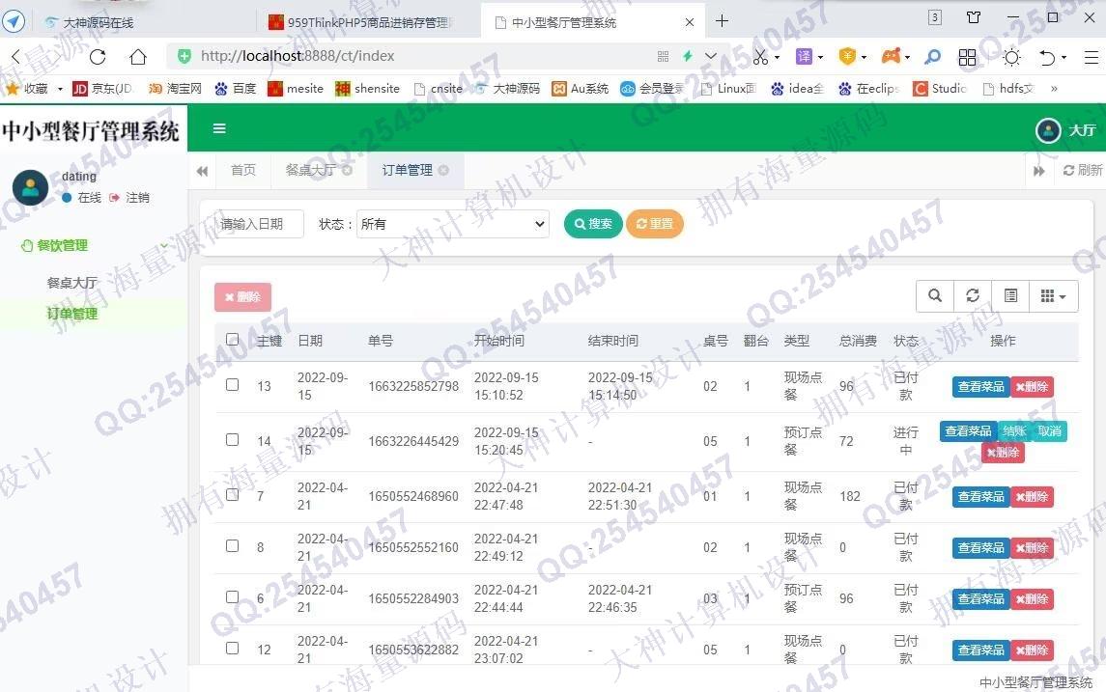
Task: Switch to the 餐桌大厅 tab
Action: click(x=311, y=170)
